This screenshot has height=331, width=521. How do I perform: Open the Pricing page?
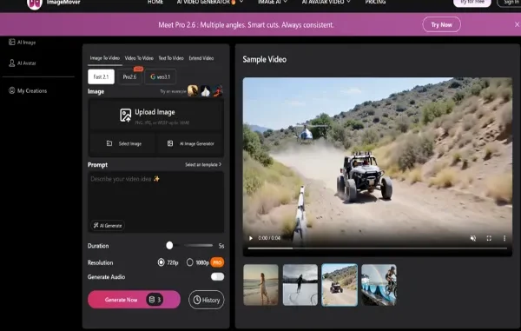375,2
